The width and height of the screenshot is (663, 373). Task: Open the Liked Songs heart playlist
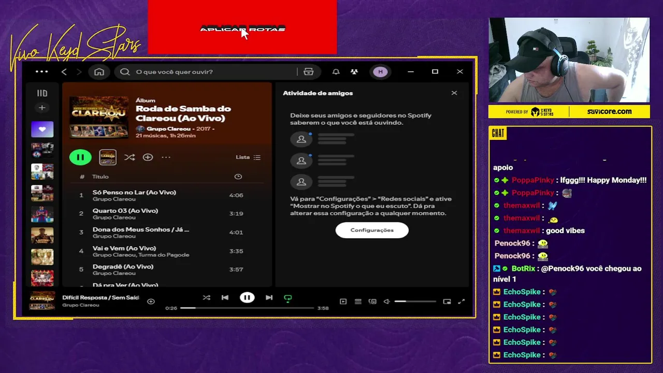[x=42, y=129]
